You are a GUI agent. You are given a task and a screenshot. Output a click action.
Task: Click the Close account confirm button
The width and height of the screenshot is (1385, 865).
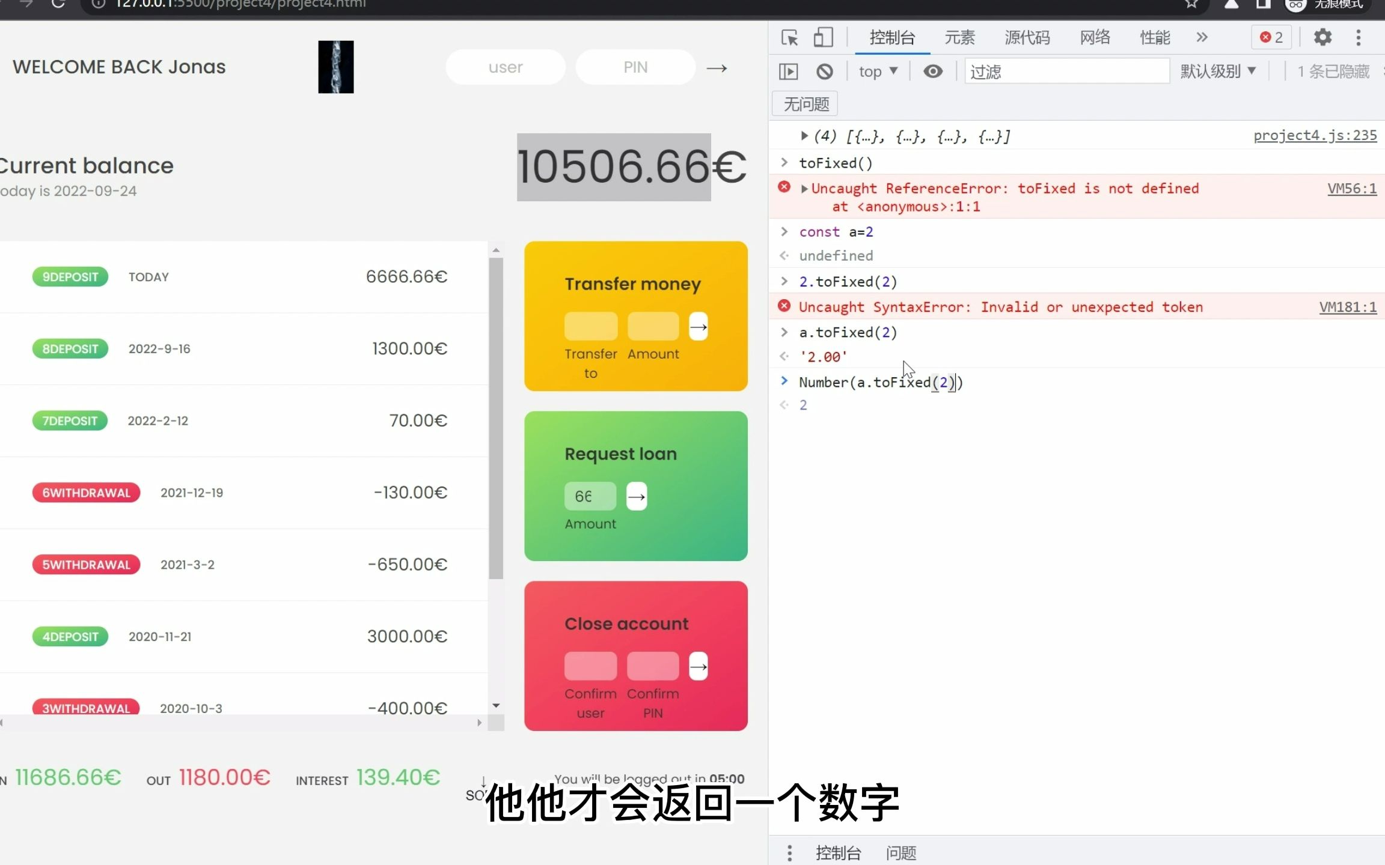tap(698, 666)
